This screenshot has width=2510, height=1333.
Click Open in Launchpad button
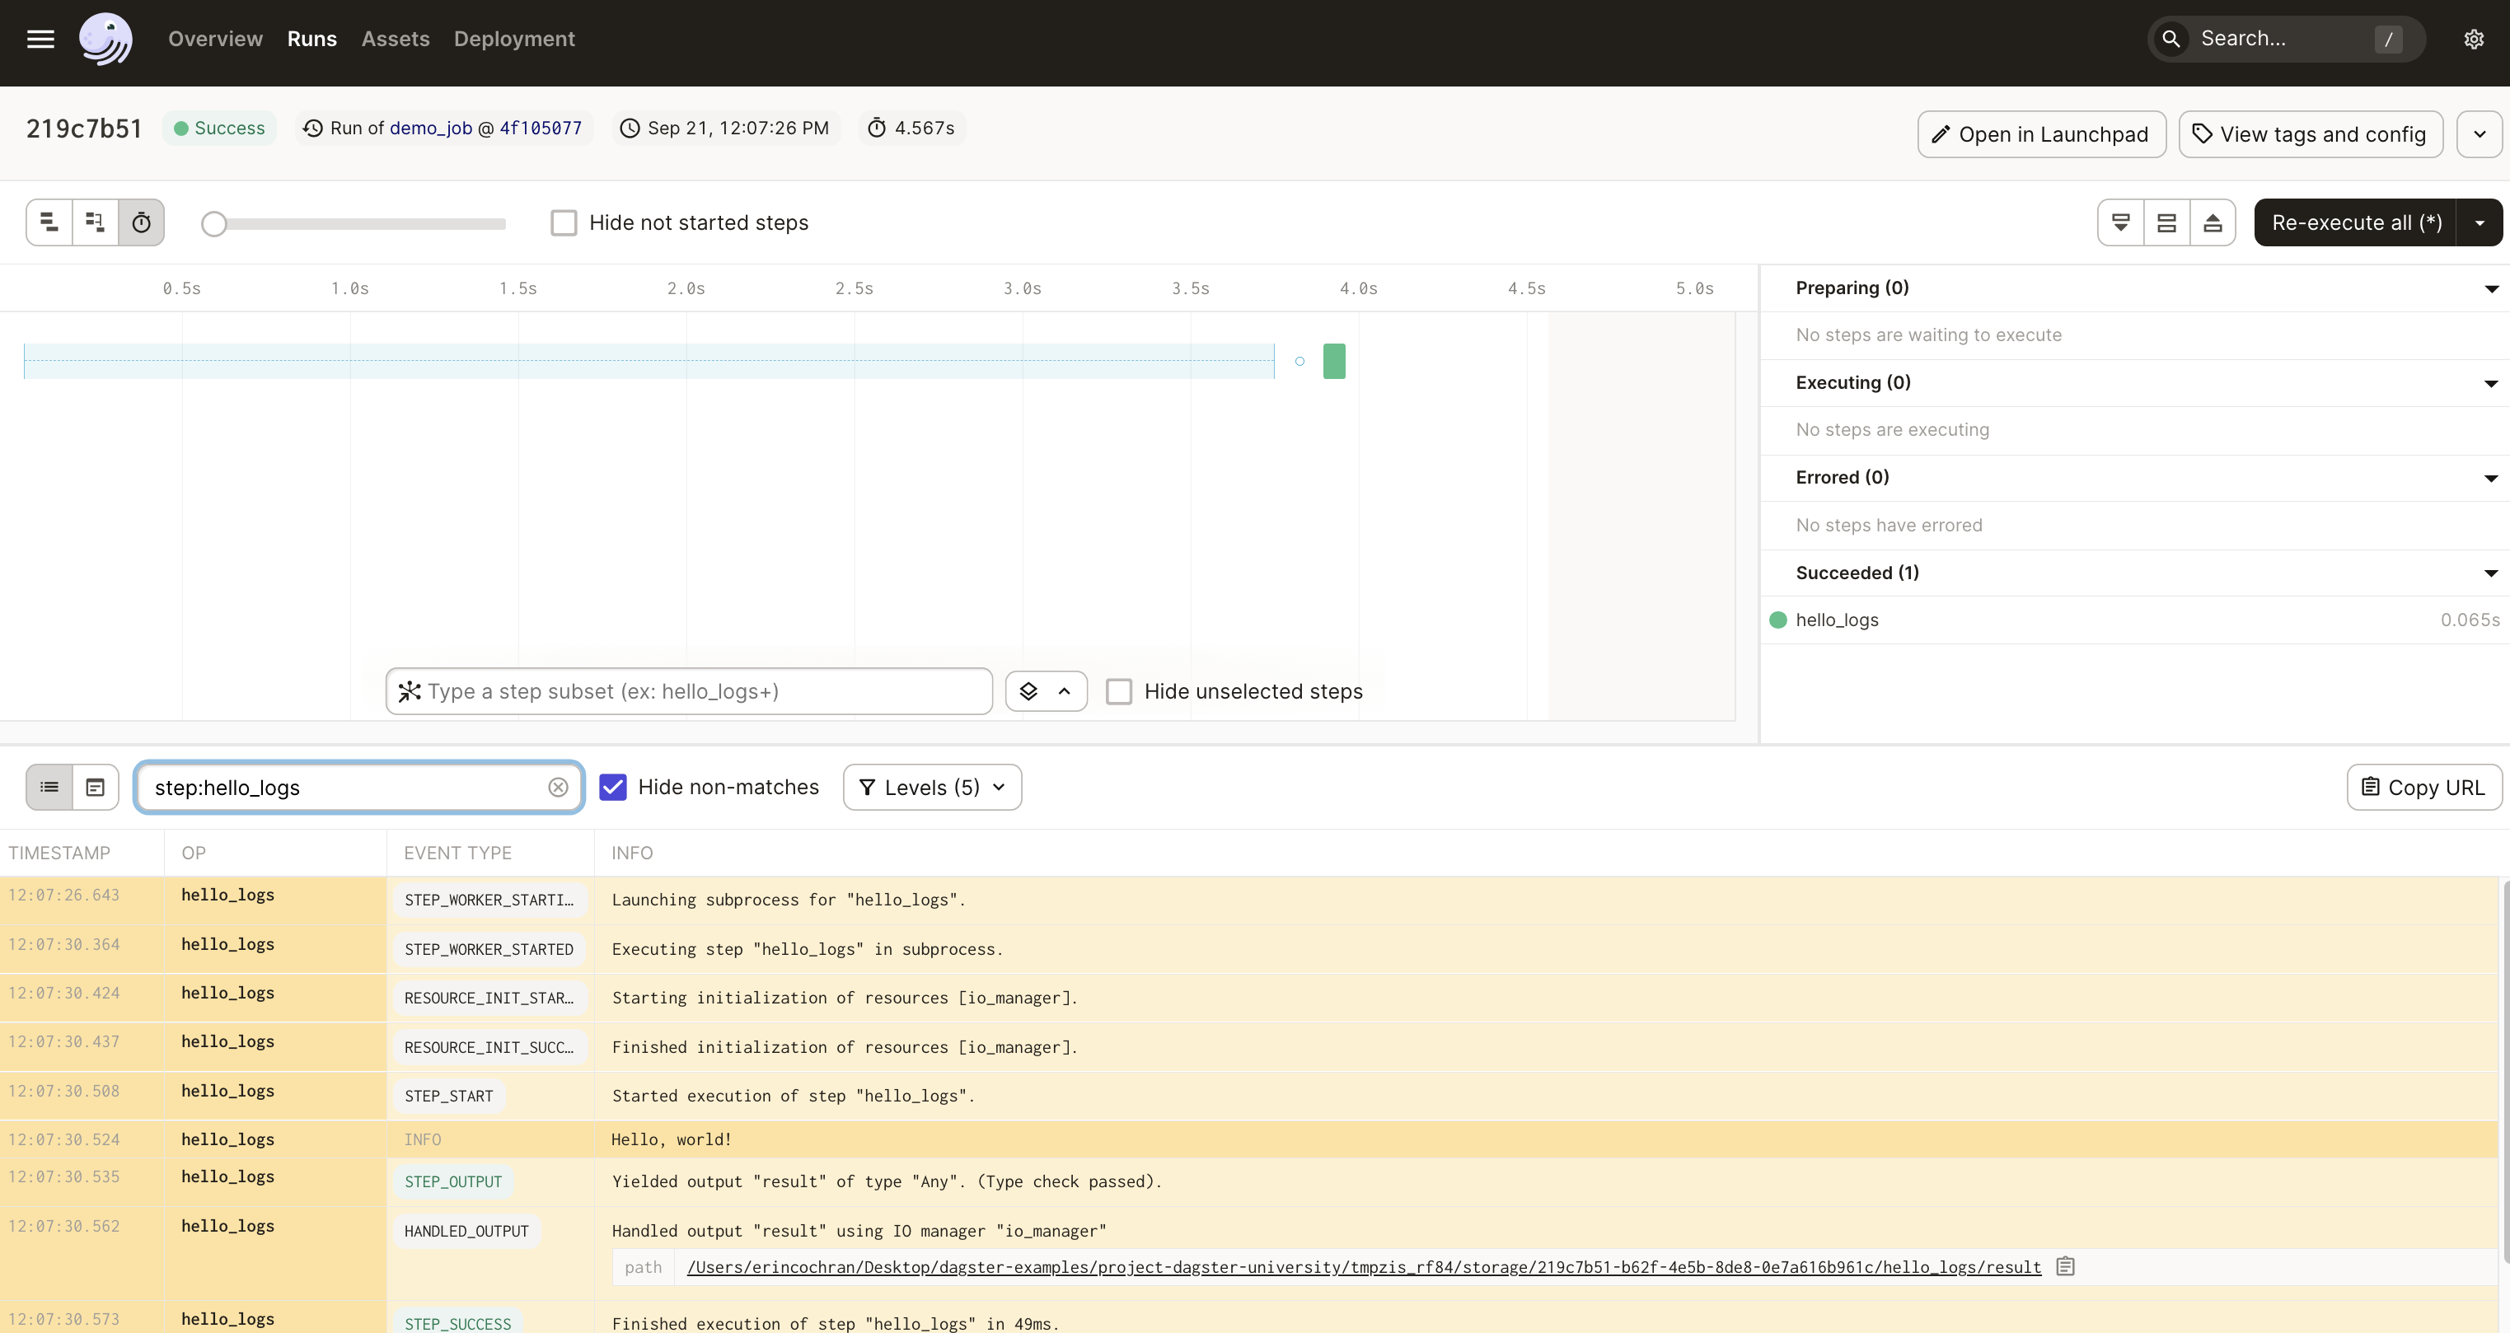point(2039,134)
